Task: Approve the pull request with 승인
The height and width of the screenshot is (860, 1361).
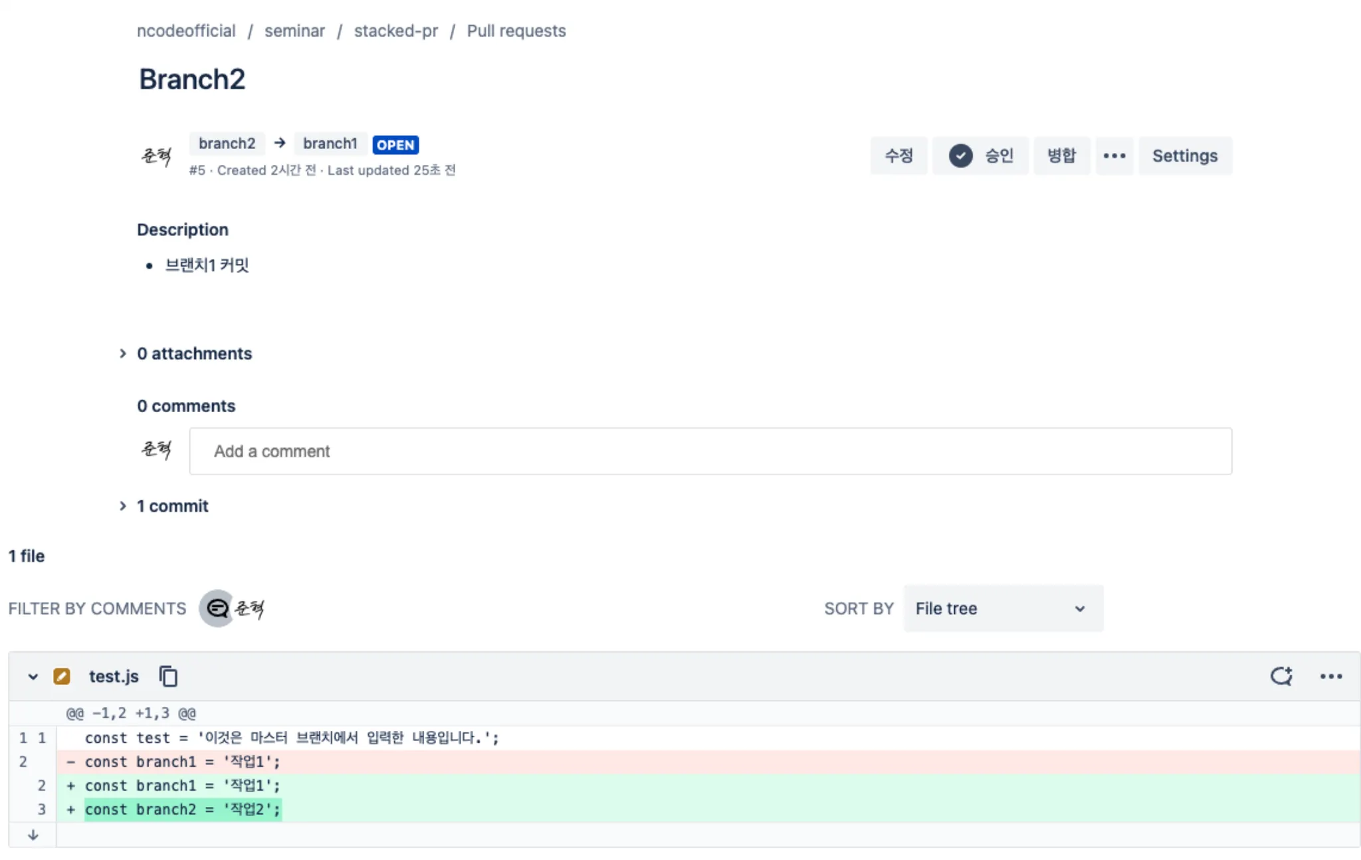Action: tap(980, 156)
